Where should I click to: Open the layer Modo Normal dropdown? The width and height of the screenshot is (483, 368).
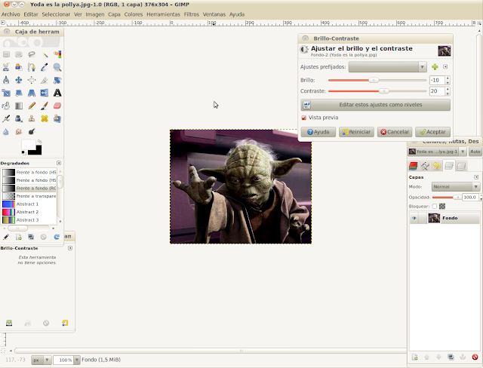[456, 187]
